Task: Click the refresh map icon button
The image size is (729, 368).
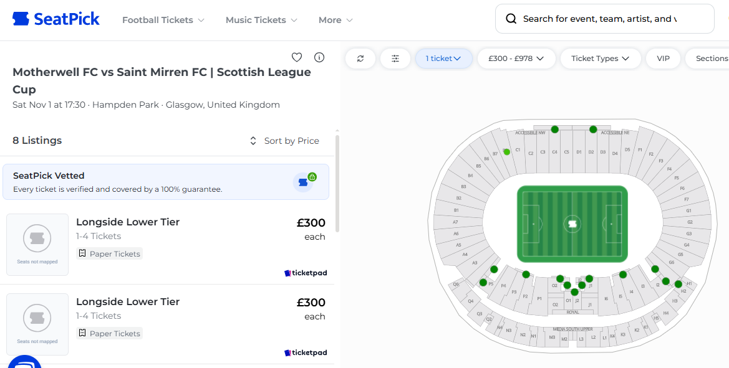Action: click(x=360, y=59)
